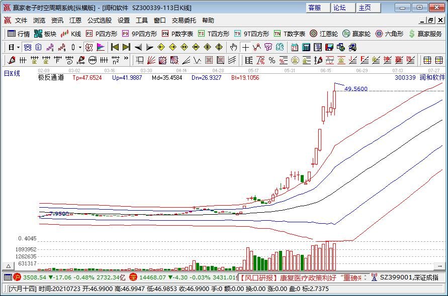This screenshot has height=296, width=448.
Task: Click the 49.5600 high price label
Action: click(x=355, y=89)
